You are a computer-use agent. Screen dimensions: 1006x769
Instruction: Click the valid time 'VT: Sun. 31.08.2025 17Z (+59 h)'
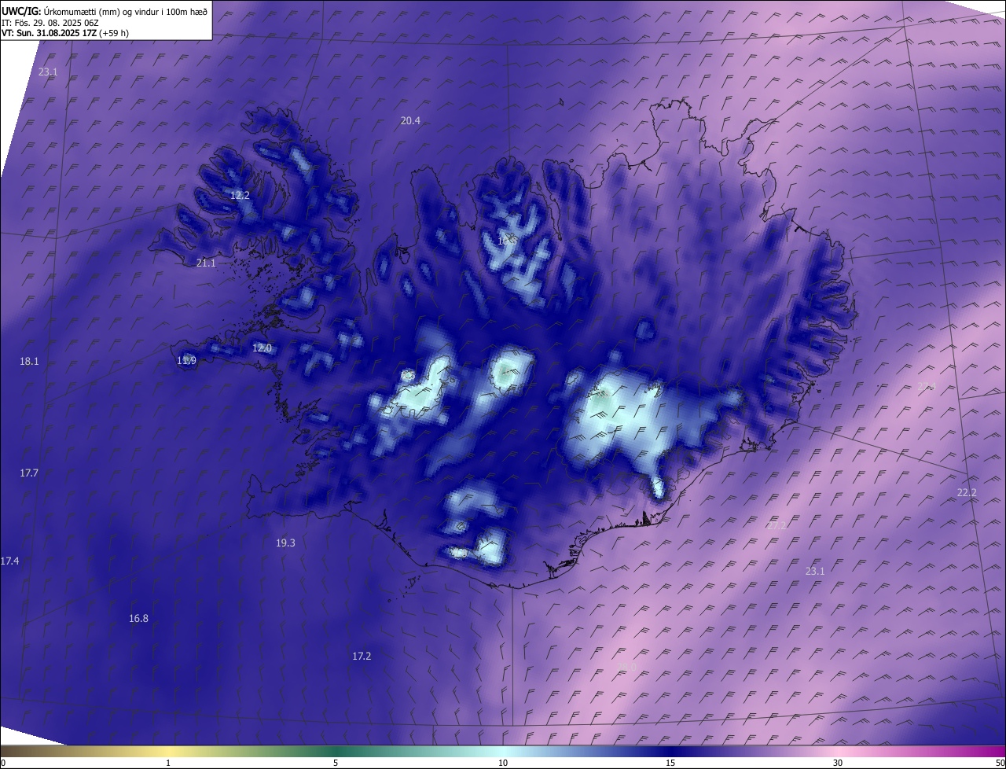click(65, 33)
